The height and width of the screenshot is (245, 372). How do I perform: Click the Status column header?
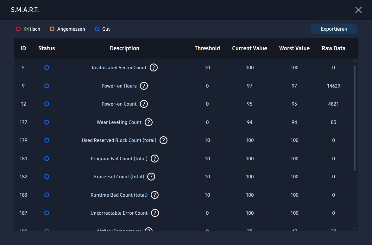click(x=47, y=48)
